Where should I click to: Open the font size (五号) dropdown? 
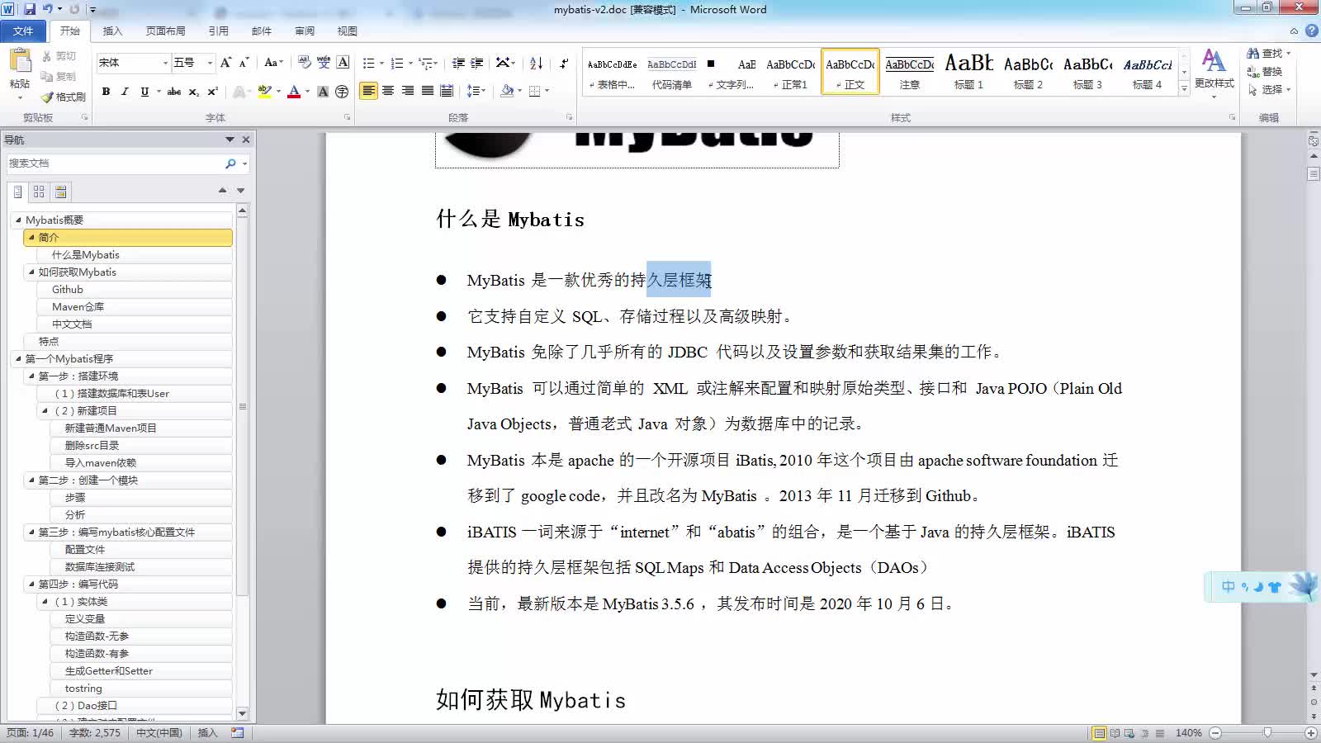coord(210,63)
